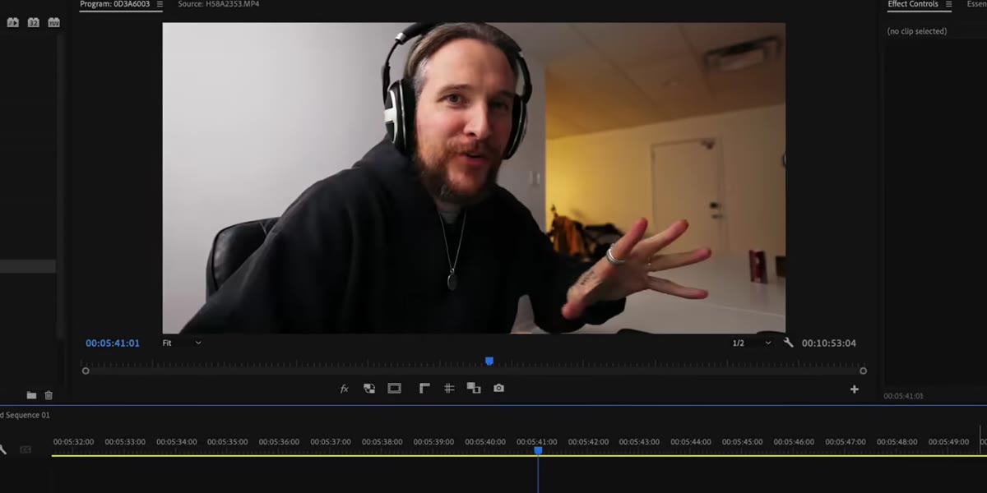Screen dimensions: 987x493
Task: Click the YUV effects filter badge
Action: point(53,23)
